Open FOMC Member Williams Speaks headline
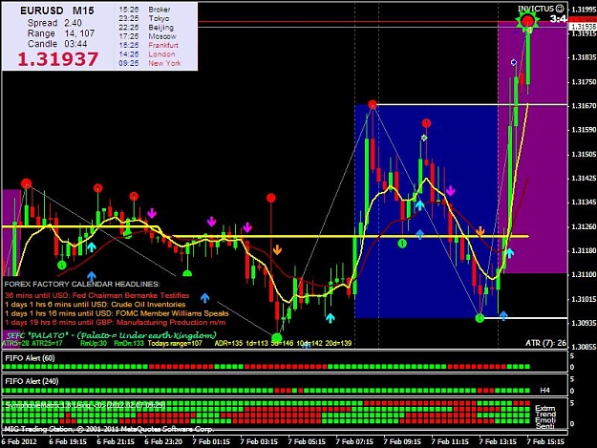The height and width of the screenshot is (448, 597). pyautogui.click(x=117, y=313)
